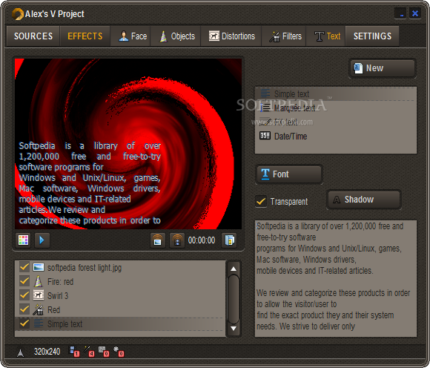430x368 pixels.
Task: Minimize the Alex's V Project window
Action: coord(400,13)
